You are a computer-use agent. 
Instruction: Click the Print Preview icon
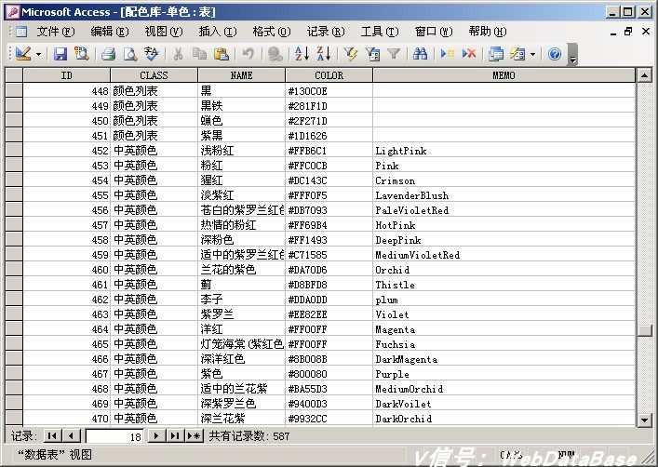point(130,54)
